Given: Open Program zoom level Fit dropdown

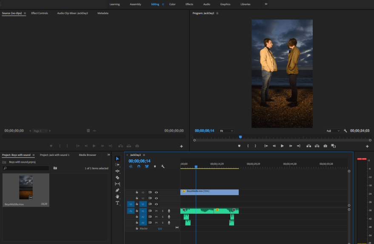Looking at the screenshot, I should click(226, 131).
